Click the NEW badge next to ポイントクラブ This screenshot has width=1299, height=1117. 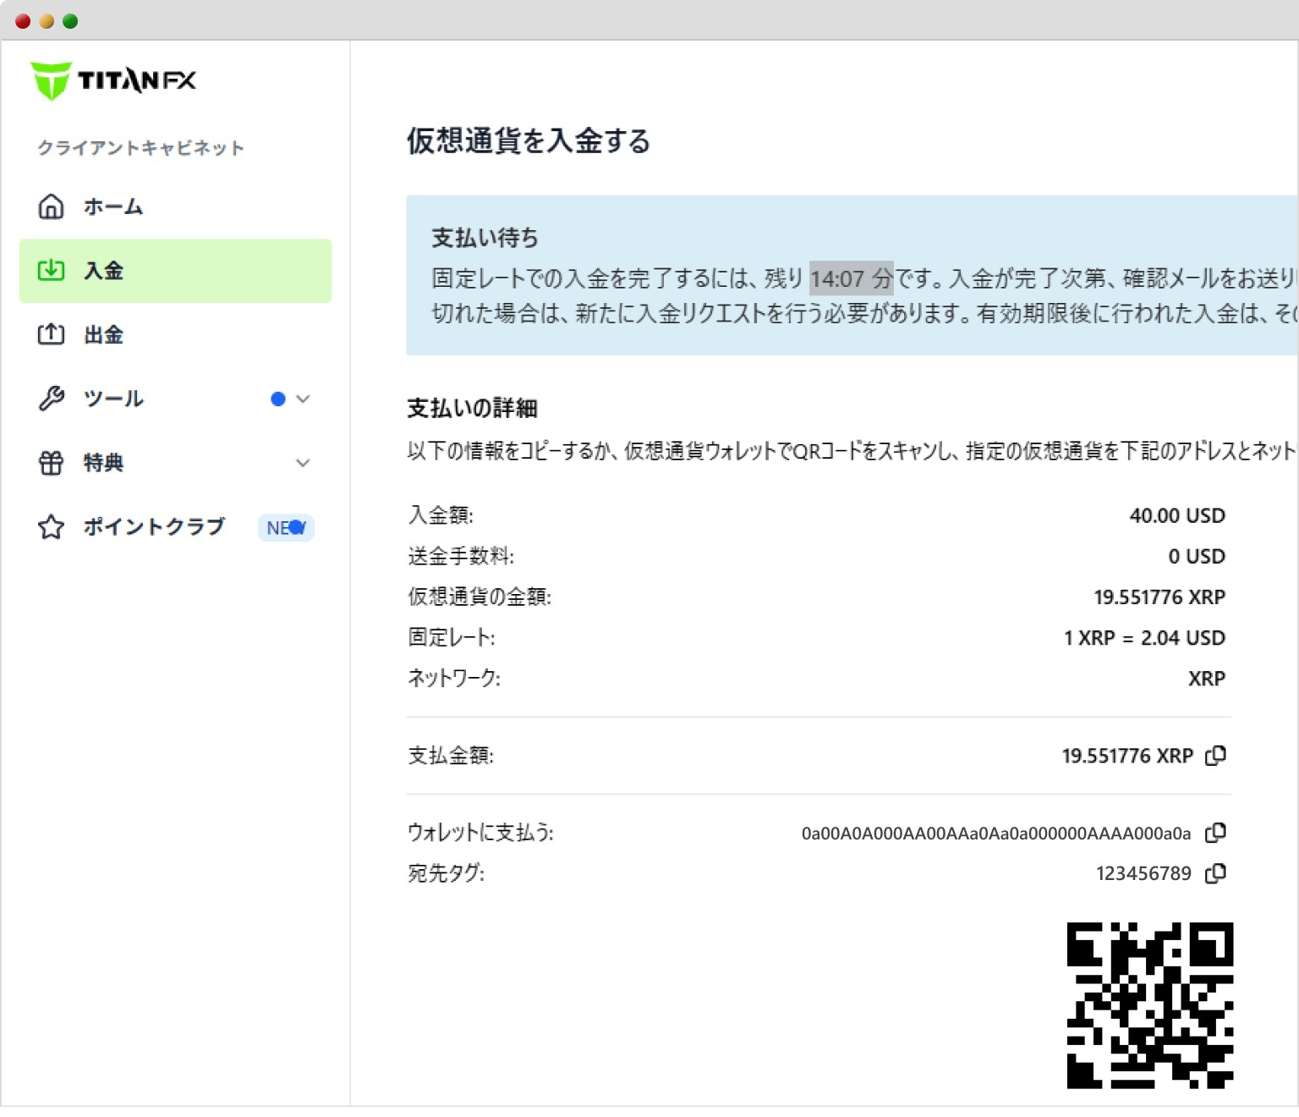(286, 527)
